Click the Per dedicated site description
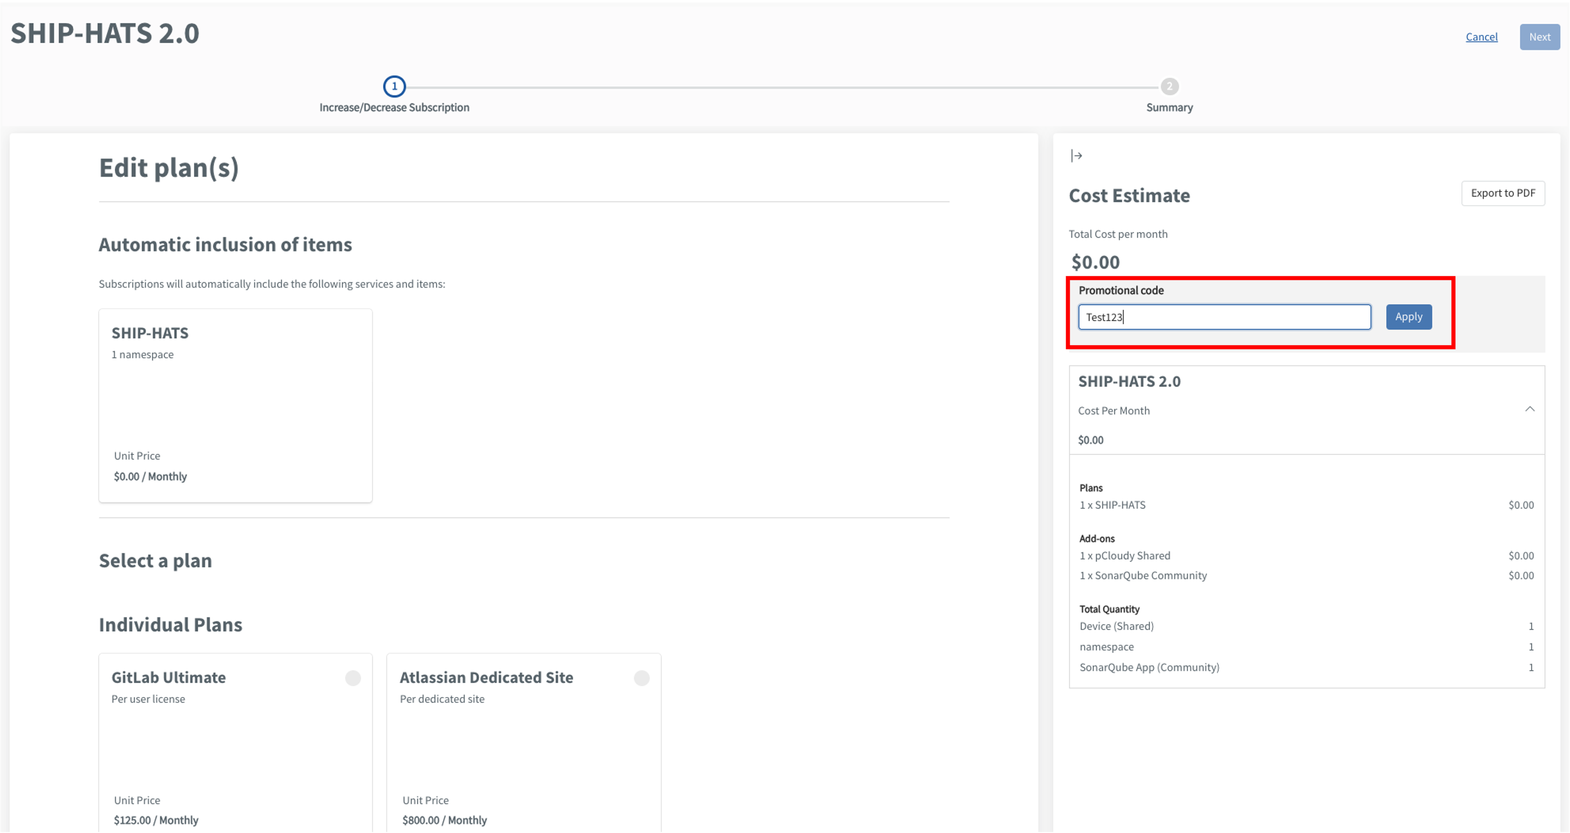The height and width of the screenshot is (833, 1570). tap(442, 699)
